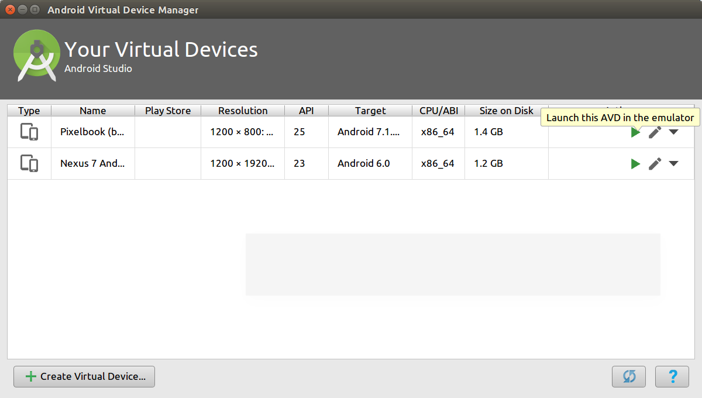
Task: Click the device type icon in the Pixelbook row
Action: (29, 132)
